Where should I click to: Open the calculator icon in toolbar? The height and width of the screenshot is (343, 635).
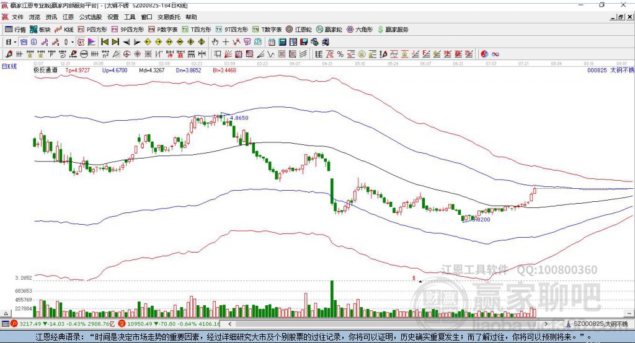(x=282, y=42)
